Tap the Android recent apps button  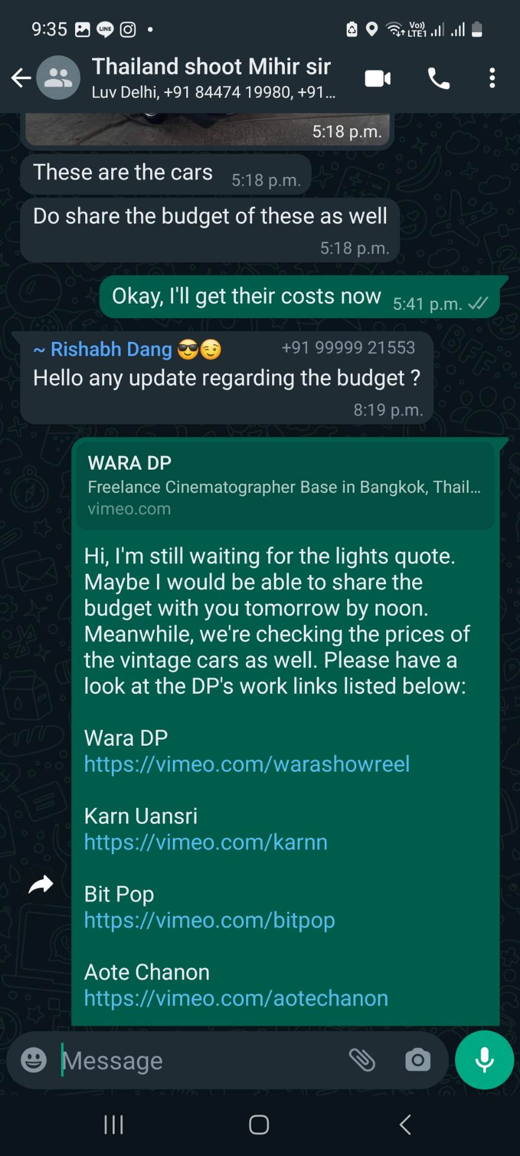pos(114,1124)
